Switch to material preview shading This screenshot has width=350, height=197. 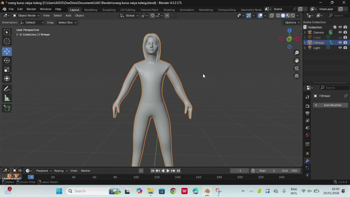tap(288, 16)
